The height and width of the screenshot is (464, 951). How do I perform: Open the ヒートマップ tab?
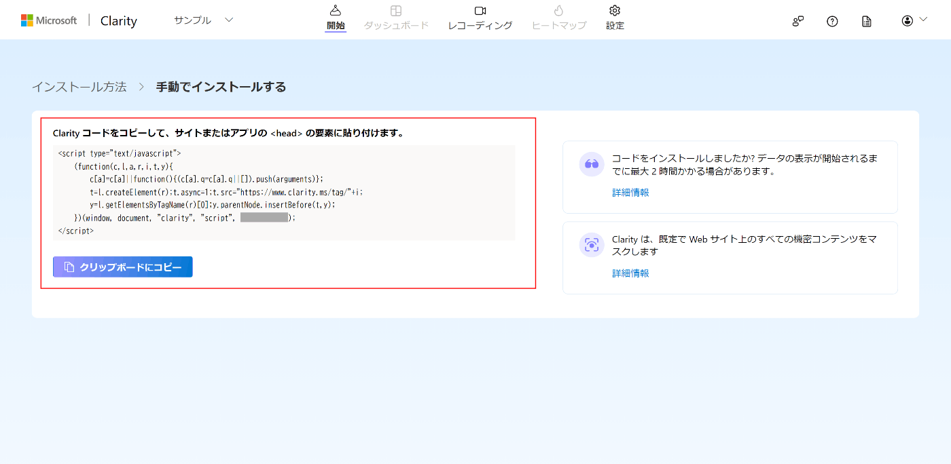pos(559,19)
